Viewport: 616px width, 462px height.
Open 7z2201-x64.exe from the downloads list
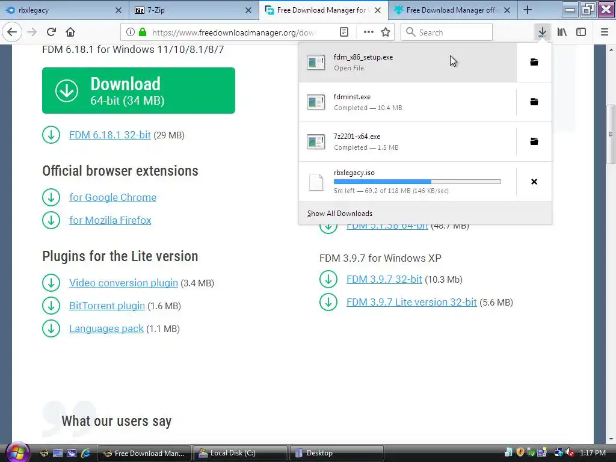tap(407, 141)
